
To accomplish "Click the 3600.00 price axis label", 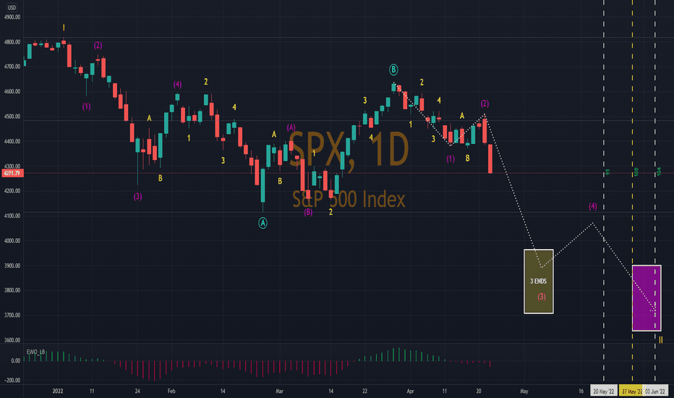I will 12,340.
